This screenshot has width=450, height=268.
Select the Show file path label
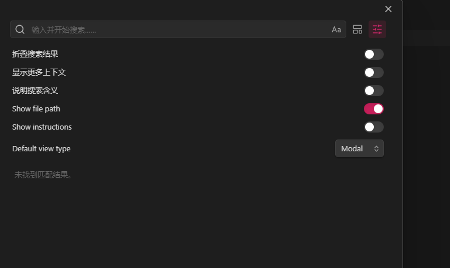36,109
